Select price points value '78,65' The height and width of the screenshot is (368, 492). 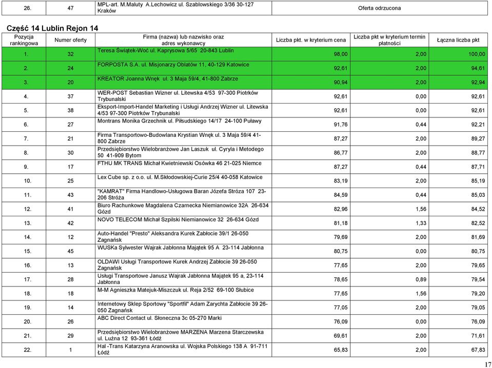[341, 279]
